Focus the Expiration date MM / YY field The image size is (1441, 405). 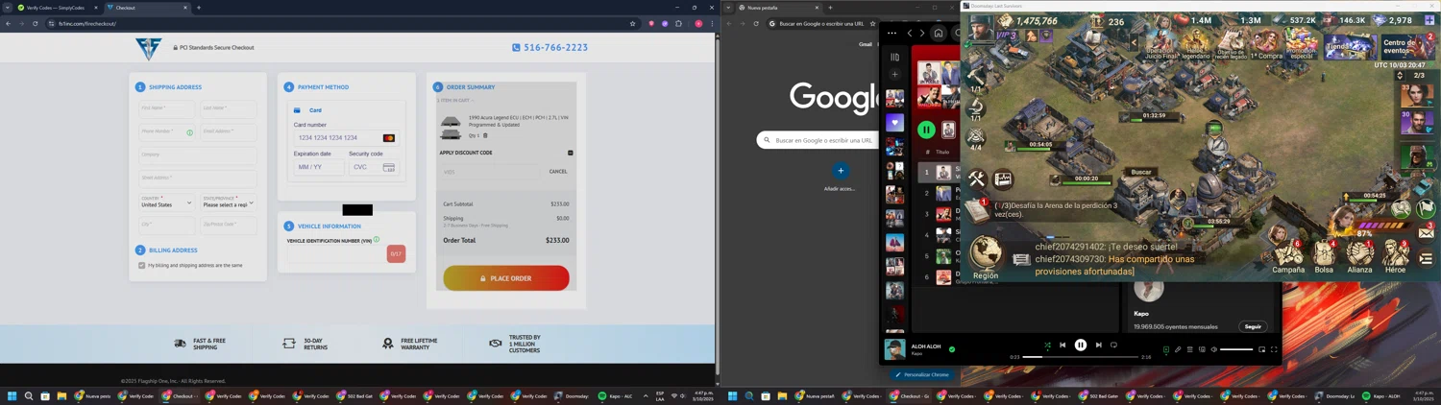pos(319,167)
